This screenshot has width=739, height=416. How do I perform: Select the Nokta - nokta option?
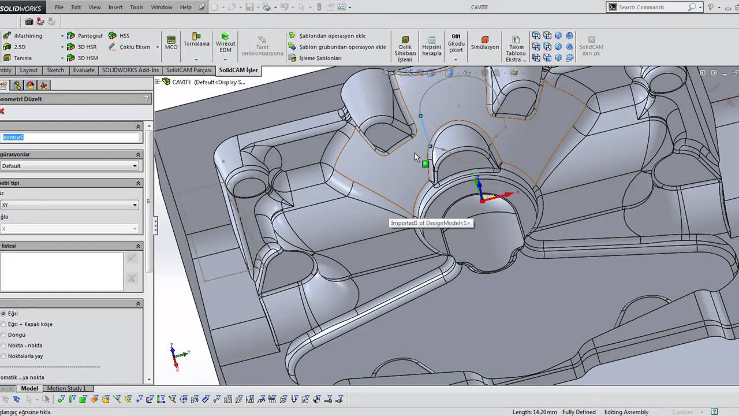click(4, 346)
